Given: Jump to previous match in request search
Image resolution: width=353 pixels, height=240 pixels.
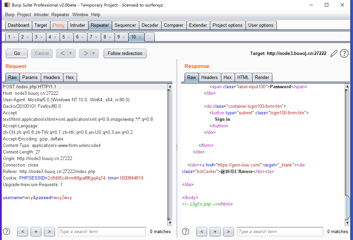Looking at the screenshot, I should click(x=23, y=231).
